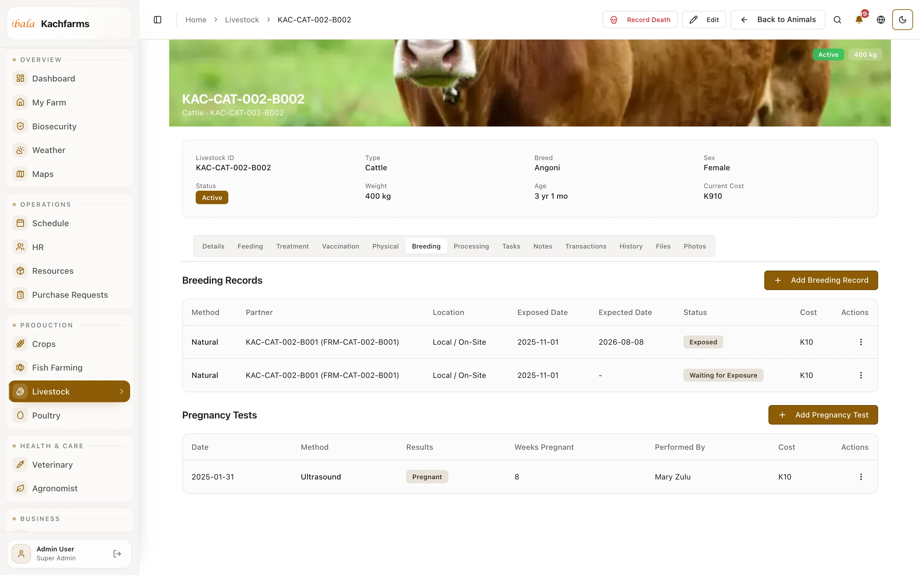Open the History tab
This screenshot has height=575, width=921.
tap(631, 246)
